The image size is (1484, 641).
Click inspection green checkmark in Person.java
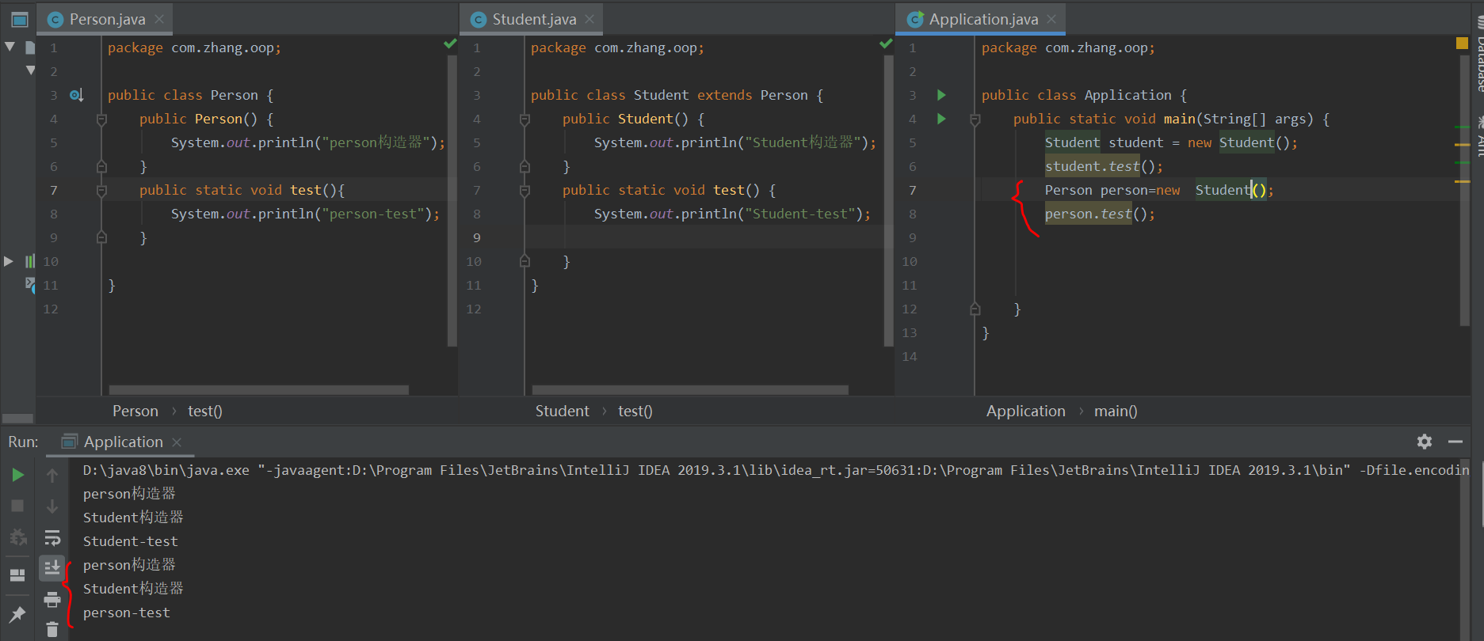450,44
